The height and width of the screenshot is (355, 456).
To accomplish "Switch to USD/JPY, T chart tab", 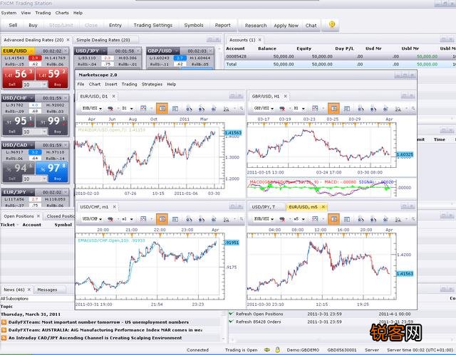I will [263, 207].
